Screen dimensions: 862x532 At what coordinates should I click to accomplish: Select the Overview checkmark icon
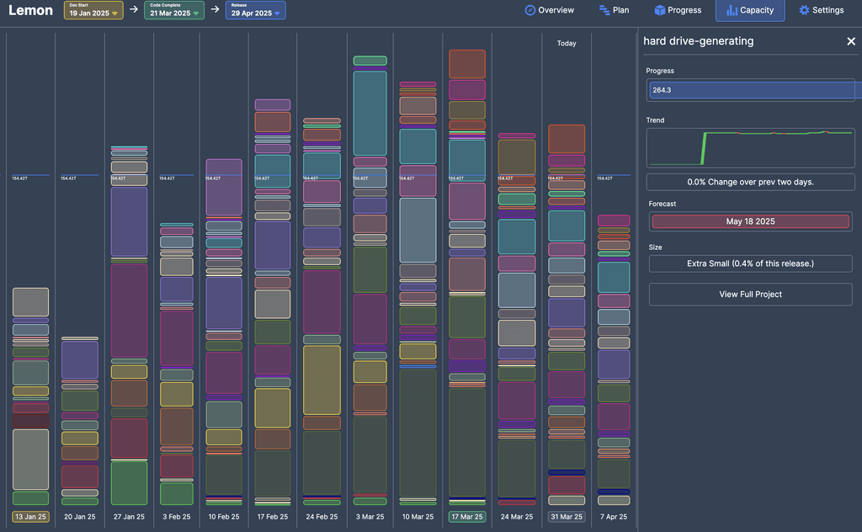pos(530,10)
